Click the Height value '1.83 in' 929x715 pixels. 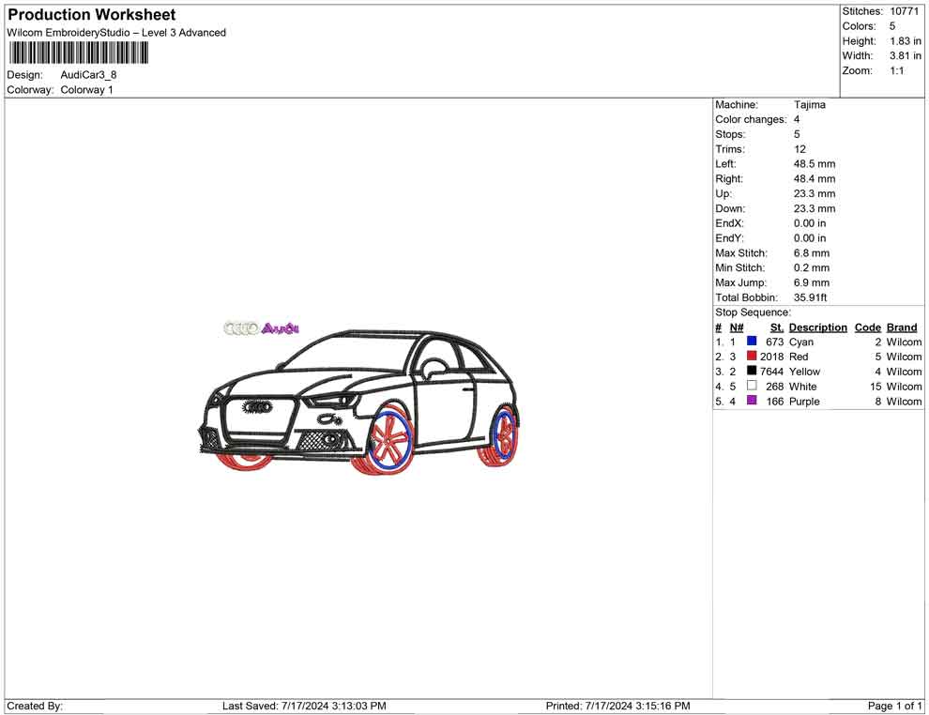[906, 41]
